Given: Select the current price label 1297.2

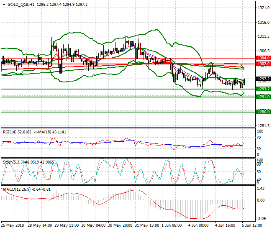Looking at the screenshot, I should 263,79.
